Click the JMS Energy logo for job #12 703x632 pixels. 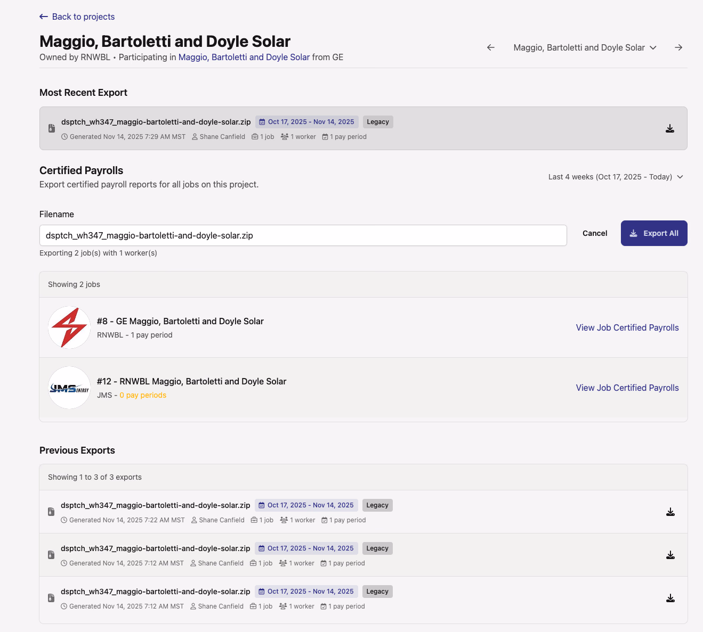69,388
